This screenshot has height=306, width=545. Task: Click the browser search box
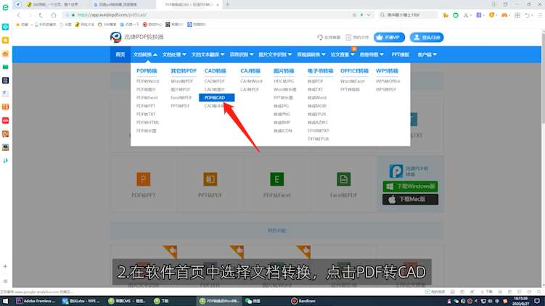[409, 15]
